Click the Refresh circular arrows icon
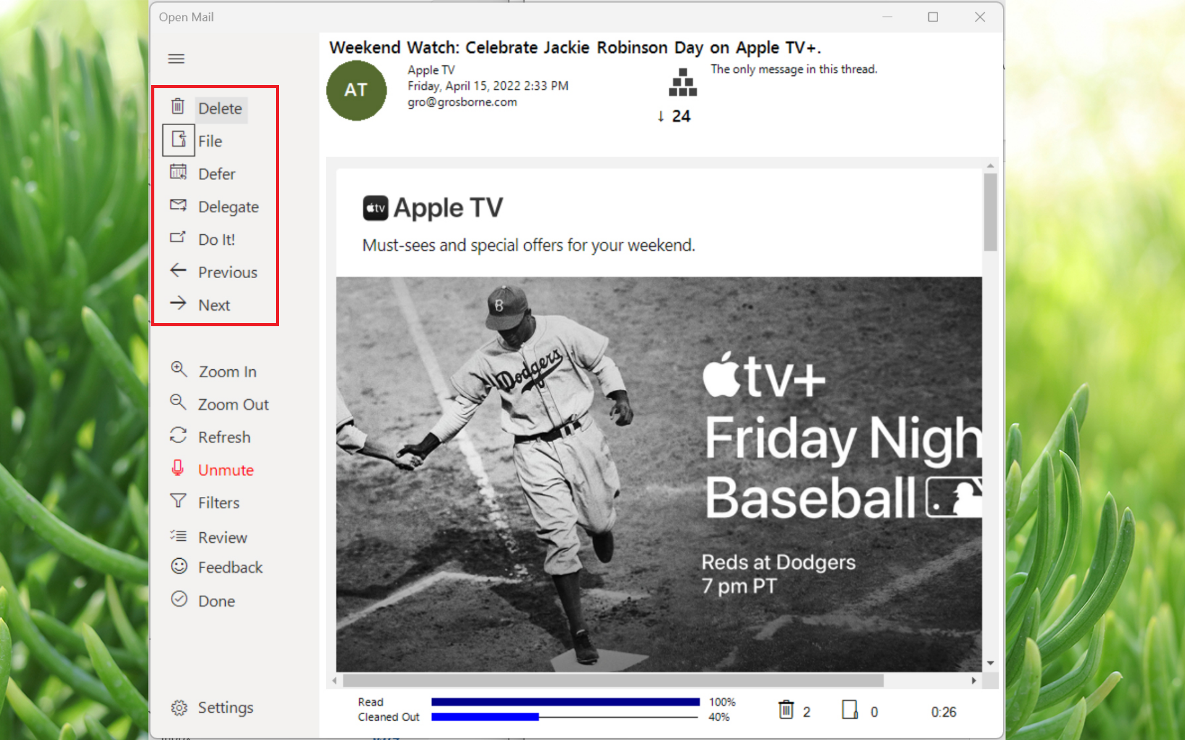 coord(178,435)
